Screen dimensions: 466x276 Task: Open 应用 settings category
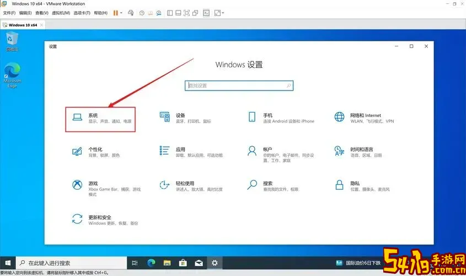click(x=191, y=152)
